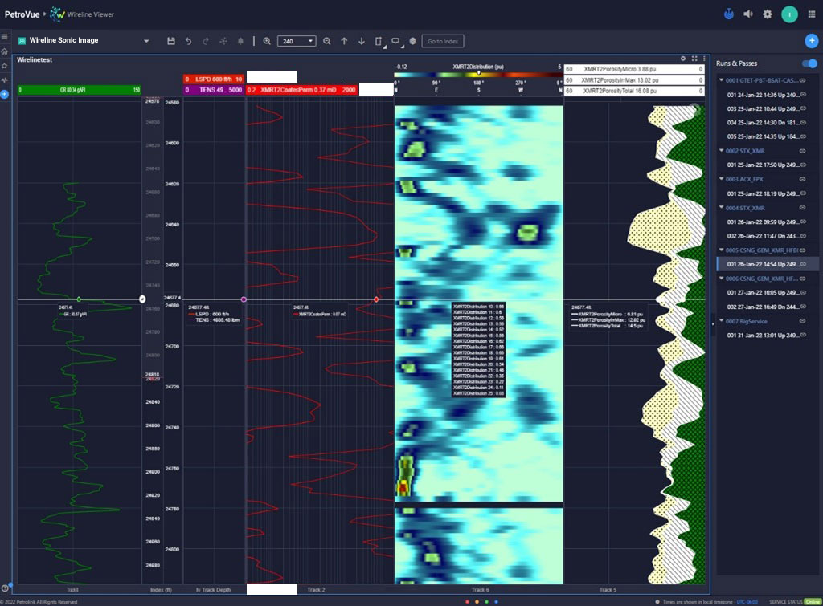The image size is (823, 606).
Task: Click the notifications bell icon in the toolbar
Action: [x=240, y=41]
